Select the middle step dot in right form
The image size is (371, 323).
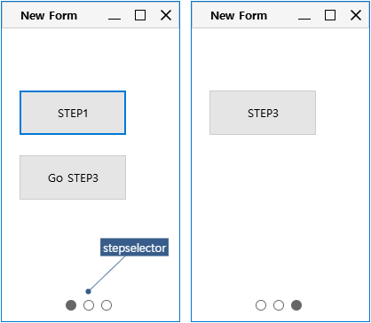279,305
